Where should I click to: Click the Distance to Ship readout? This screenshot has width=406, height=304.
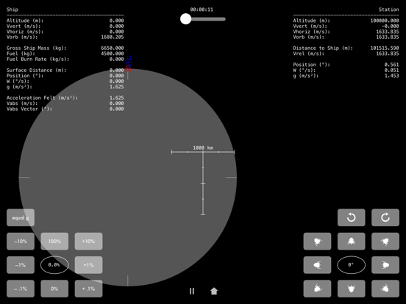346,48
